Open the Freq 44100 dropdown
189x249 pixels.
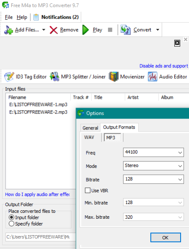[x=153, y=152]
